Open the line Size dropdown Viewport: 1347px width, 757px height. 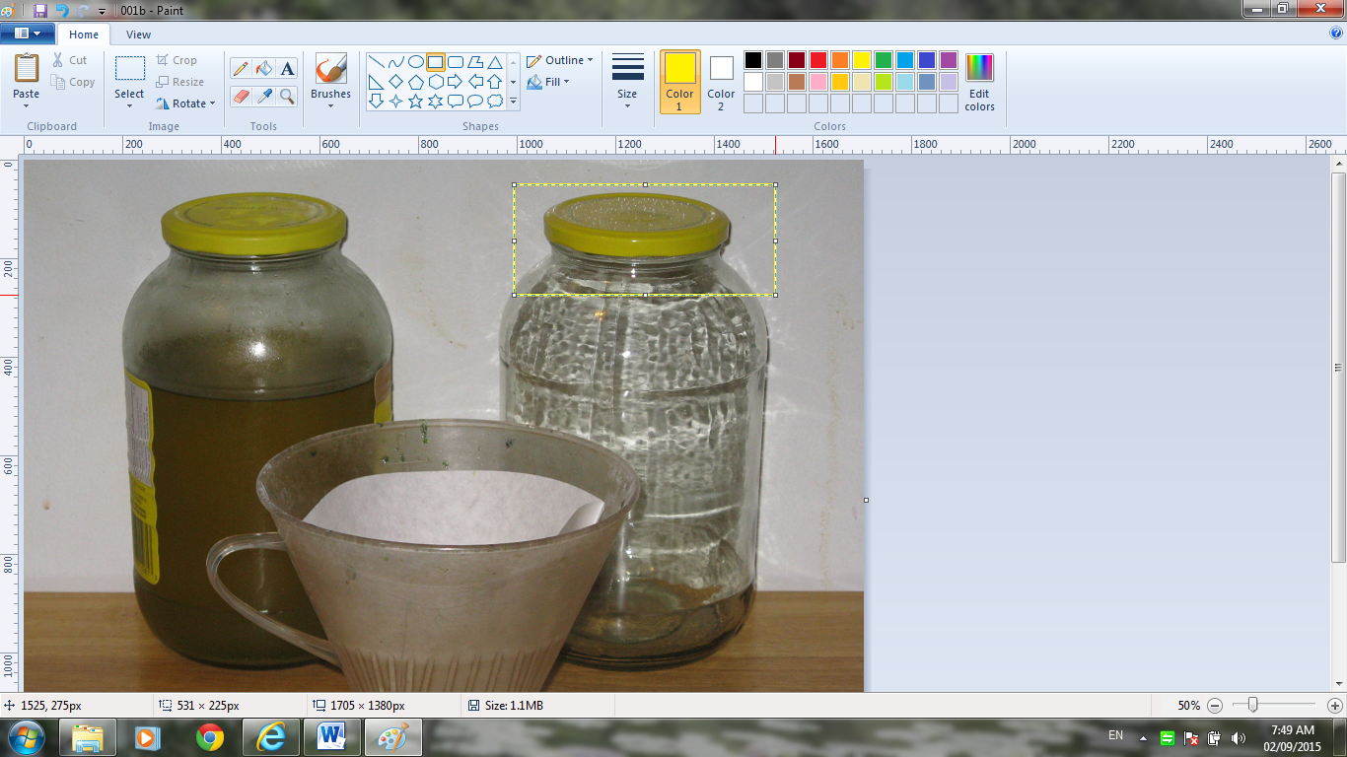point(627,82)
